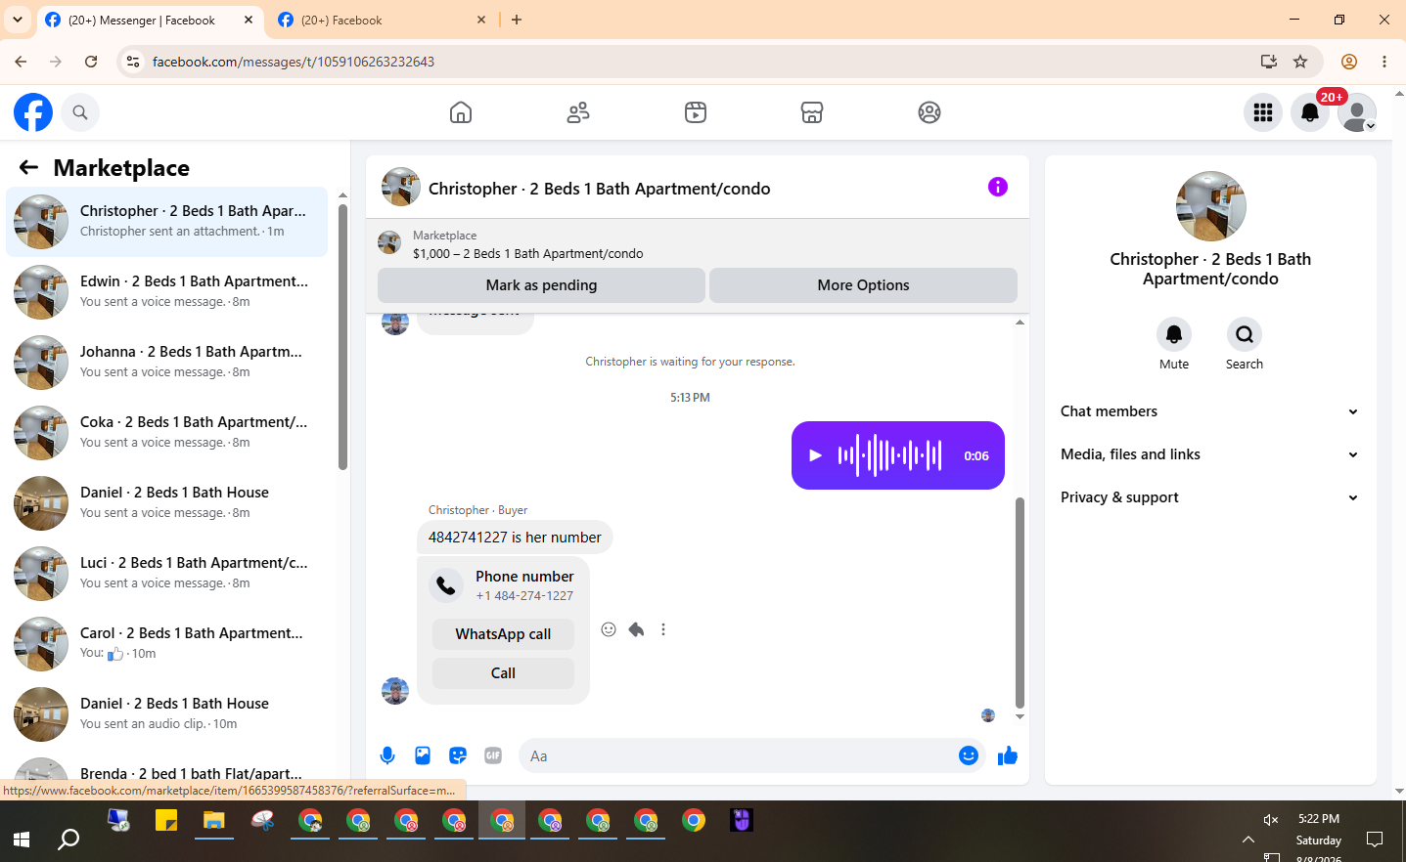Open Coka's chat in the list
1406x862 pixels.
tap(167, 433)
